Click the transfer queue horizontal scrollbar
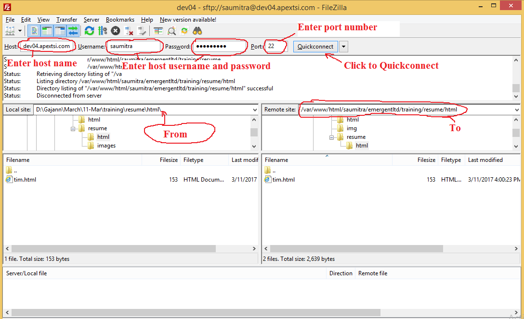Image resolution: width=524 pixels, height=319 pixels. click(x=196, y=313)
